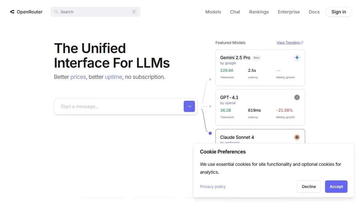359x202 pixels.
Task: Decline optional cookies
Action: tap(309, 187)
